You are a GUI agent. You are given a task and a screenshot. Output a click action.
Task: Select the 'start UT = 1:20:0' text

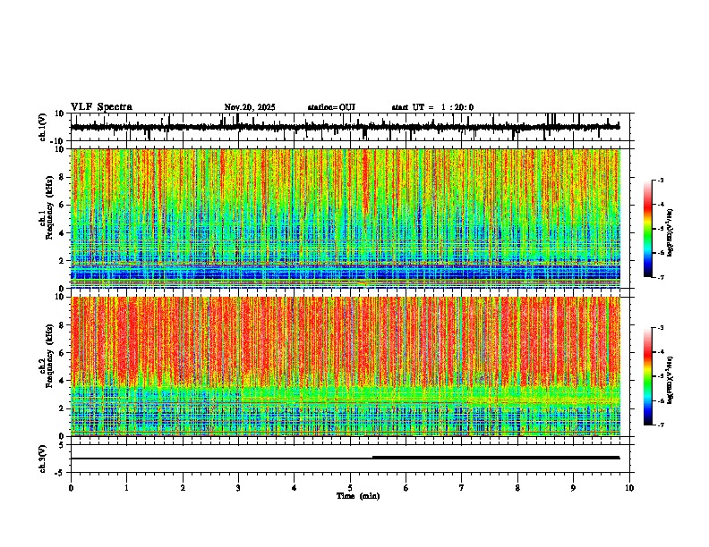[x=432, y=107]
